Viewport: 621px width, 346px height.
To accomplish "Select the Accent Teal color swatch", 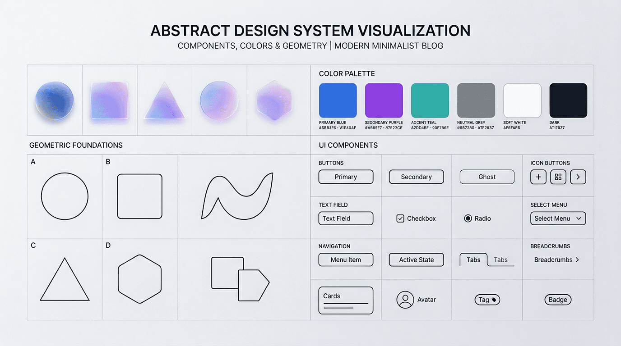I will (x=430, y=100).
